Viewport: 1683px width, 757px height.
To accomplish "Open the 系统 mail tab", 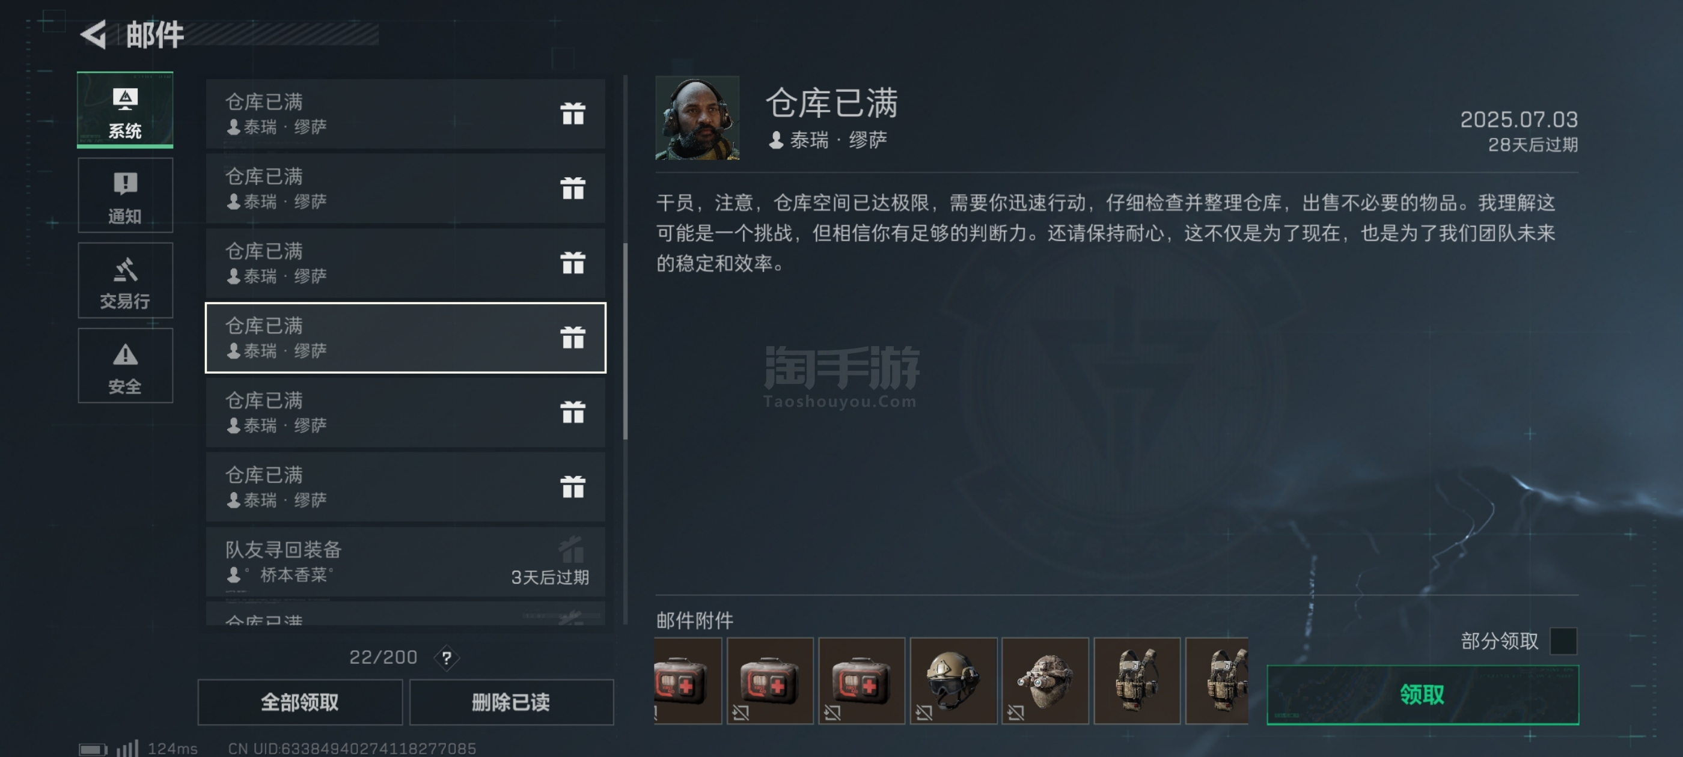I will pyautogui.click(x=125, y=110).
